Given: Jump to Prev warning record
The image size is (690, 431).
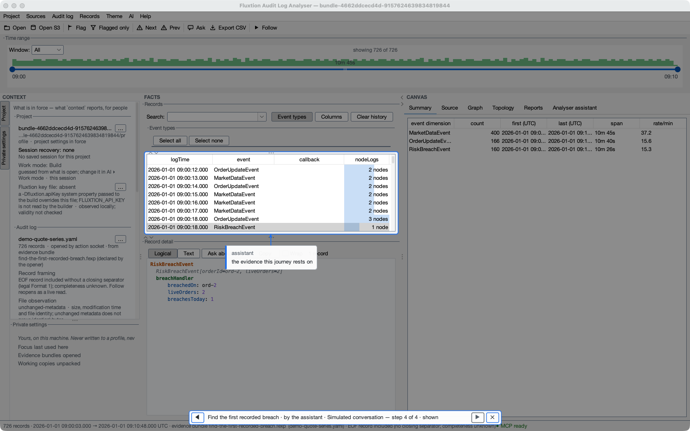Looking at the screenshot, I should [x=170, y=28].
